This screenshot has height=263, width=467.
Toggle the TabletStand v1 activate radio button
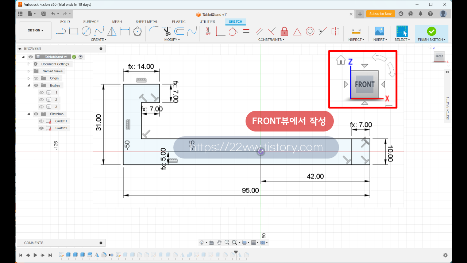click(x=81, y=57)
